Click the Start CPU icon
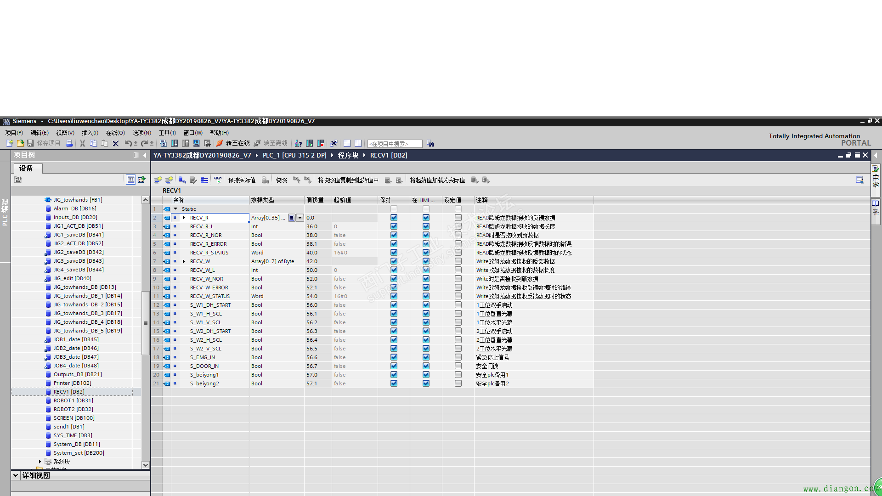Image resolution: width=882 pixels, height=496 pixels. [310, 143]
